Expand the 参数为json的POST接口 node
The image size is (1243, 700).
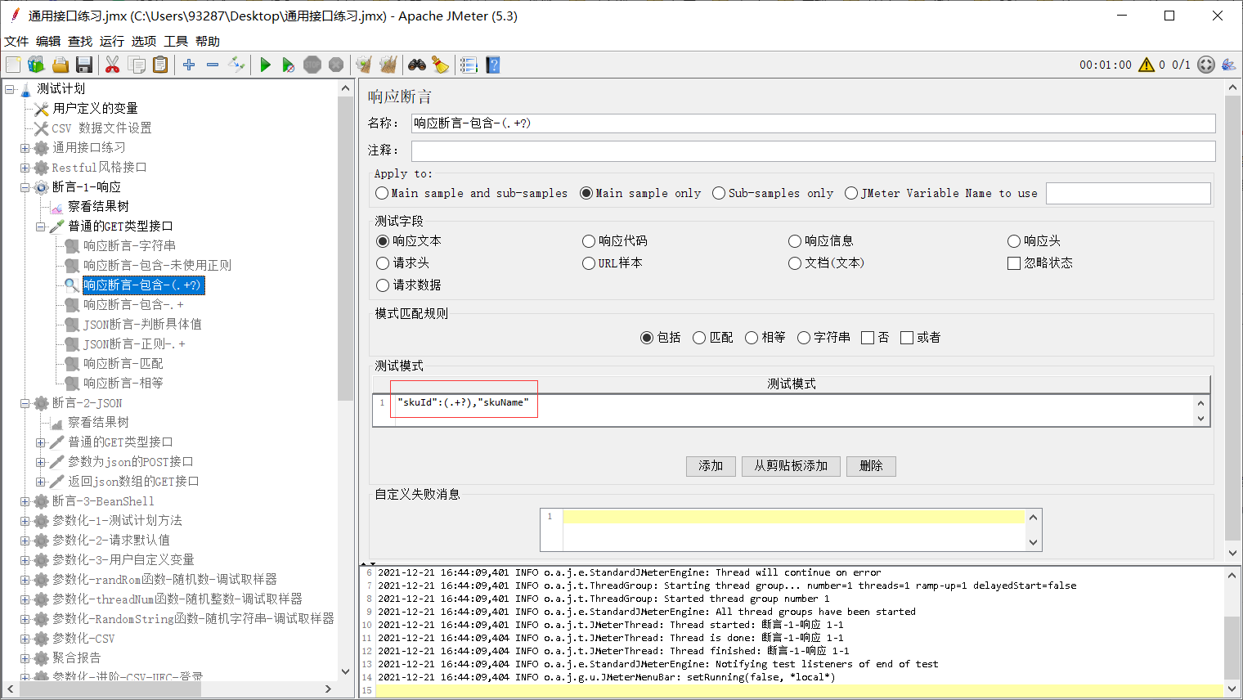pyautogui.click(x=40, y=462)
